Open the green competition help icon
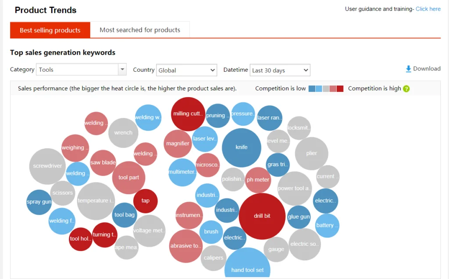Screen dimensions: 449x279 coord(406,89)
